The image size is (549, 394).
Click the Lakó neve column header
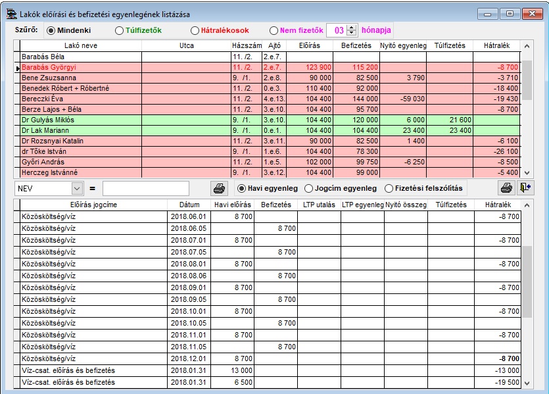tap(81, 45)
